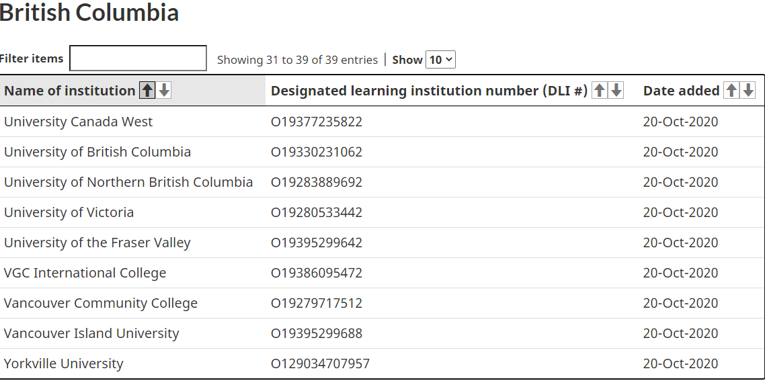The height and width of the screenshot is (381, 765).
Task: Sort DLI numbers ascending with up arrow
Action: (600, 90)
